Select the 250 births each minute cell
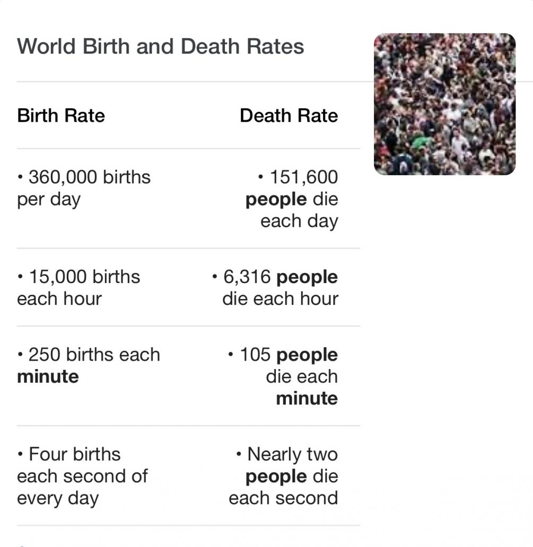Screen dimensions: 533x547 point(89,365)
